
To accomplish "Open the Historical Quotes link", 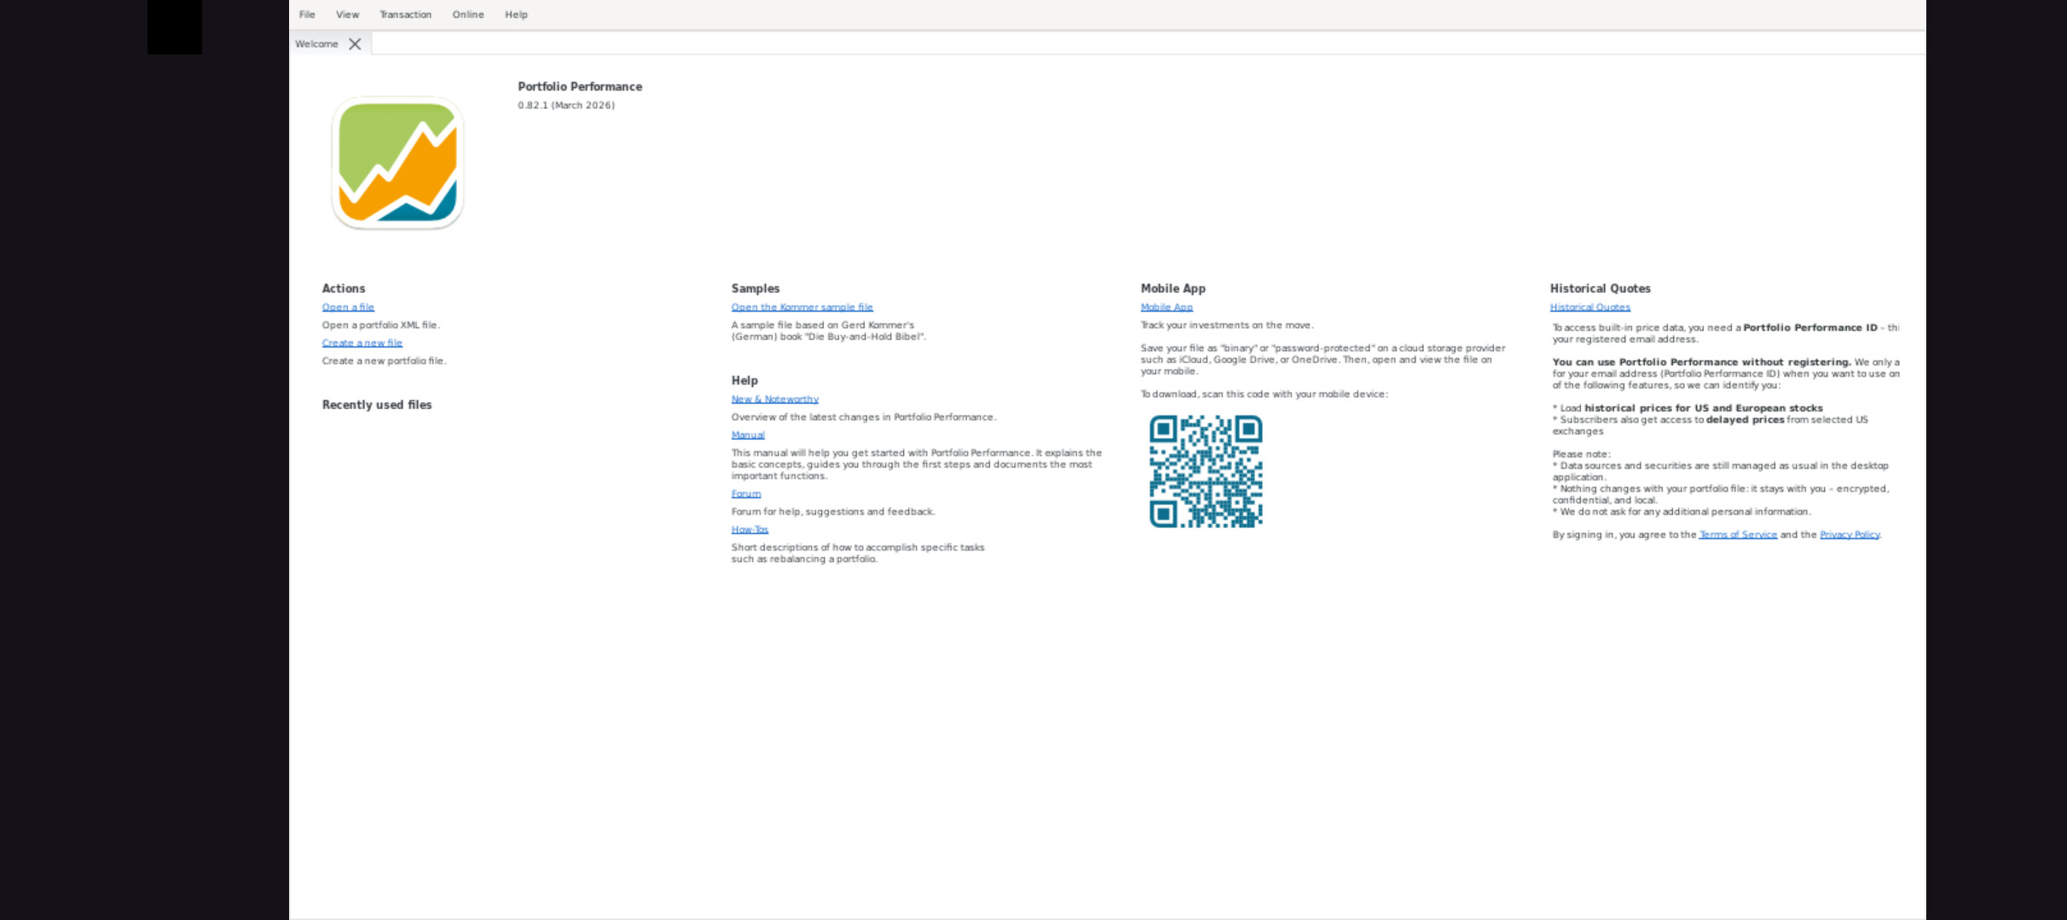I will point(1589,308).
